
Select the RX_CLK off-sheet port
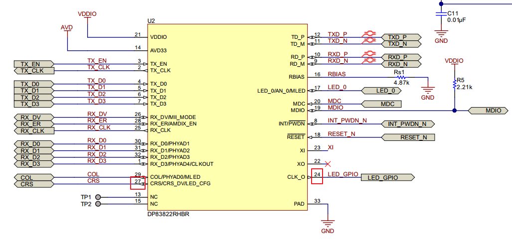[33, 131]
